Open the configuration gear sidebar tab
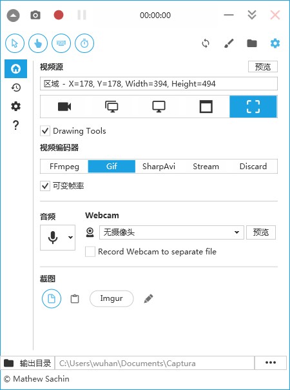Image resolution: width=290 pixels, height=390 pixels. [x=15, y=107]
